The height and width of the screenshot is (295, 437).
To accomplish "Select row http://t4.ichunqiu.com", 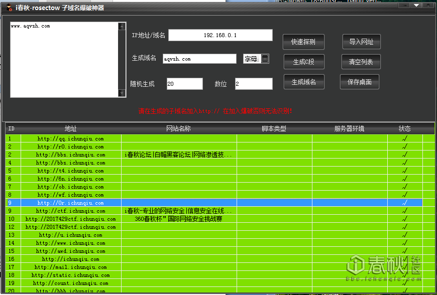I will (x=214, y=171).
